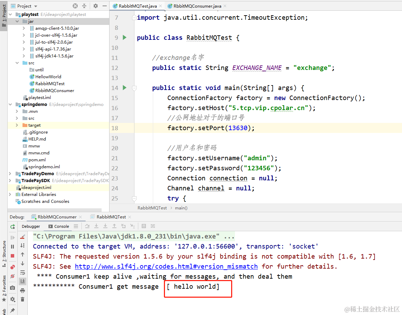Image resolution: width=402 pixels, height=315 pixels.
Task: Close the RbbitMQConsumer debug session tab
Action: click(x=80, y=217)
